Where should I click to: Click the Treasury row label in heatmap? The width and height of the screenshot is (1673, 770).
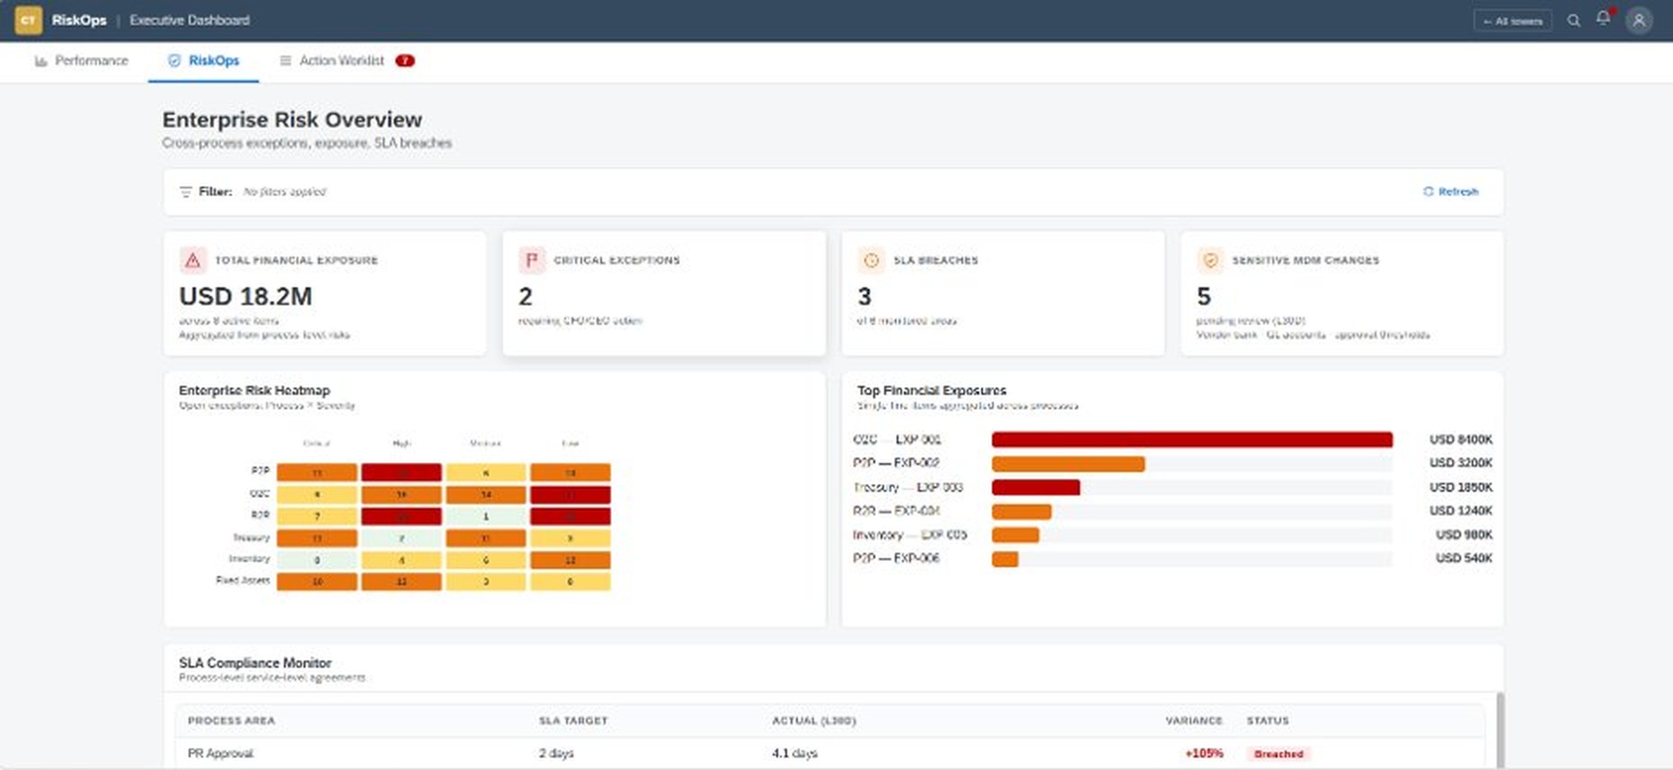click(x=251, y=538)
